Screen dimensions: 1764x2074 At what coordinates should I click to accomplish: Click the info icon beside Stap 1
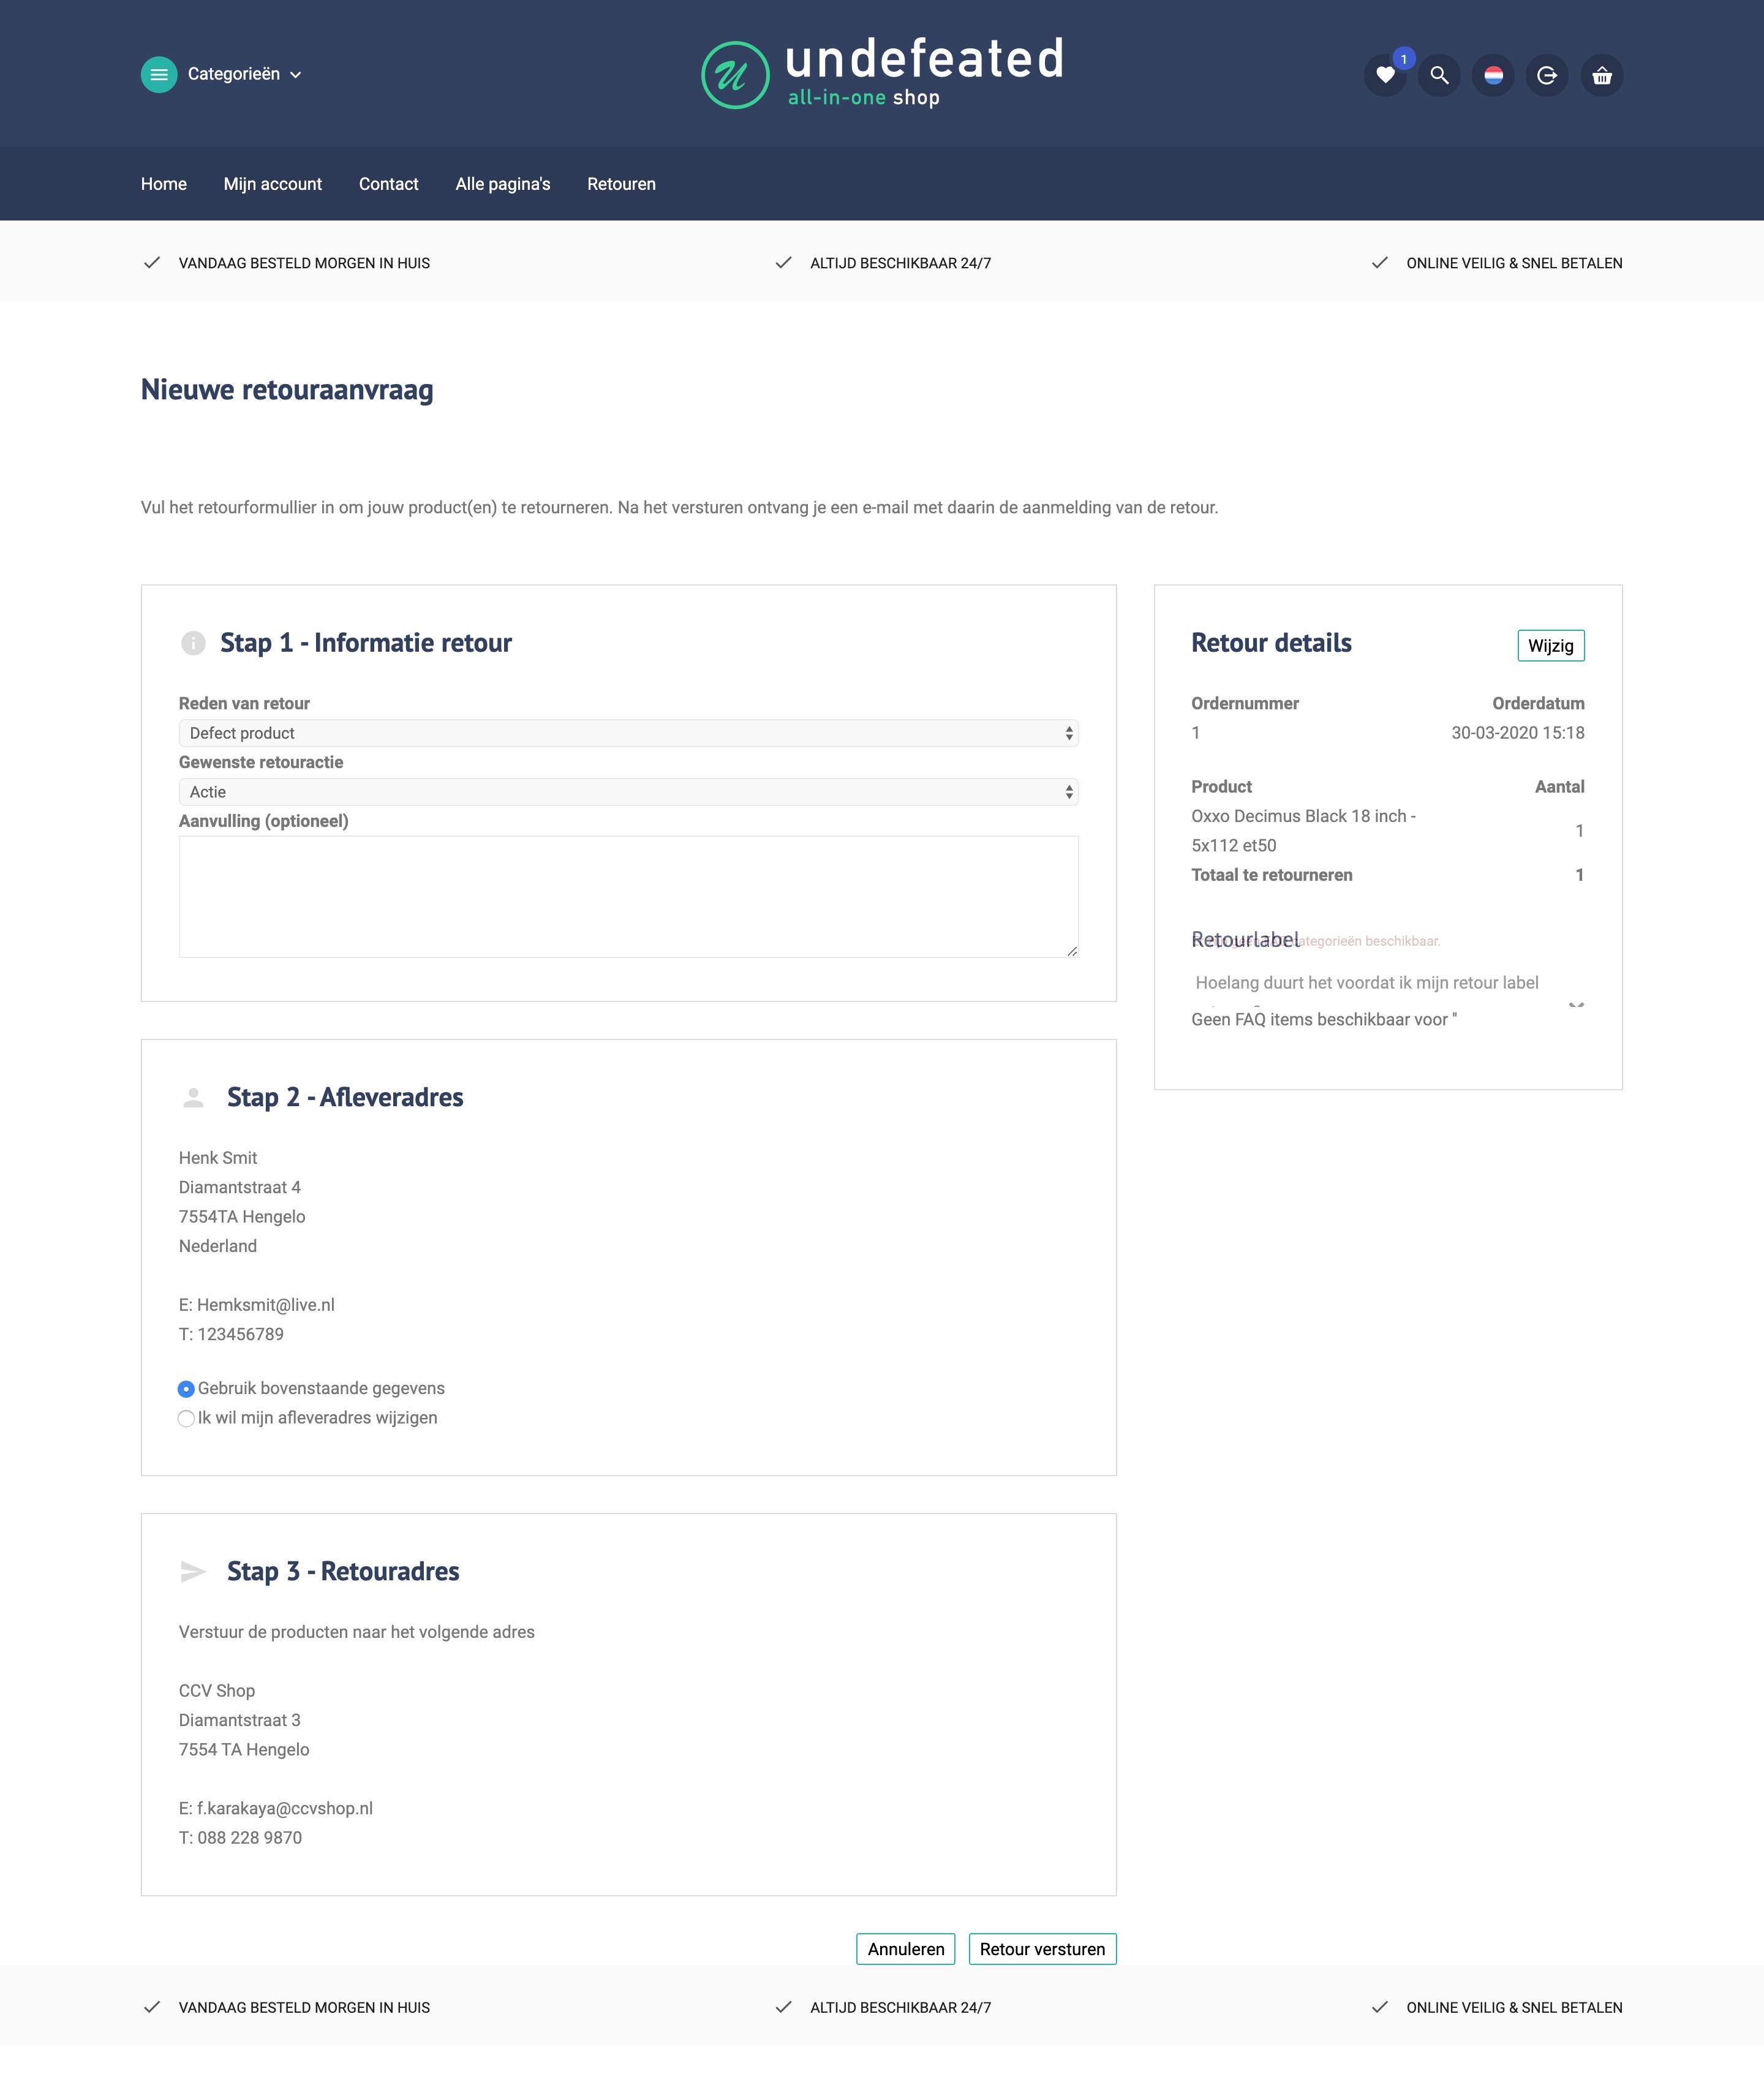click(x=193, y=643)
